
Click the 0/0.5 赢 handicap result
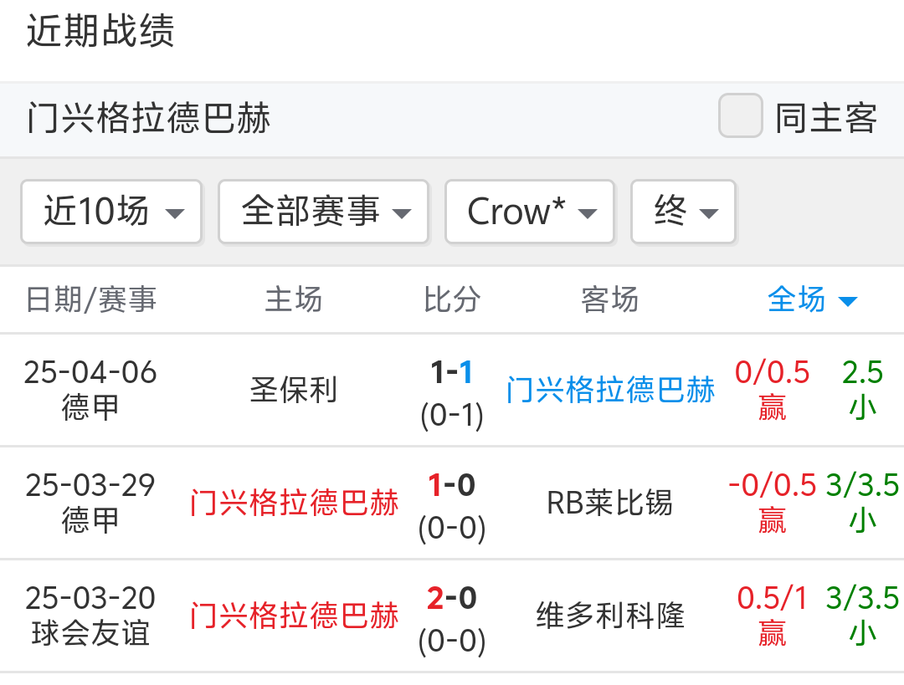click(x=772, y=389)
